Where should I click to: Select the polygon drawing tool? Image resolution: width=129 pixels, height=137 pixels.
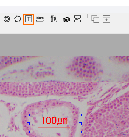pyautogui.click(x=18, y=19)
